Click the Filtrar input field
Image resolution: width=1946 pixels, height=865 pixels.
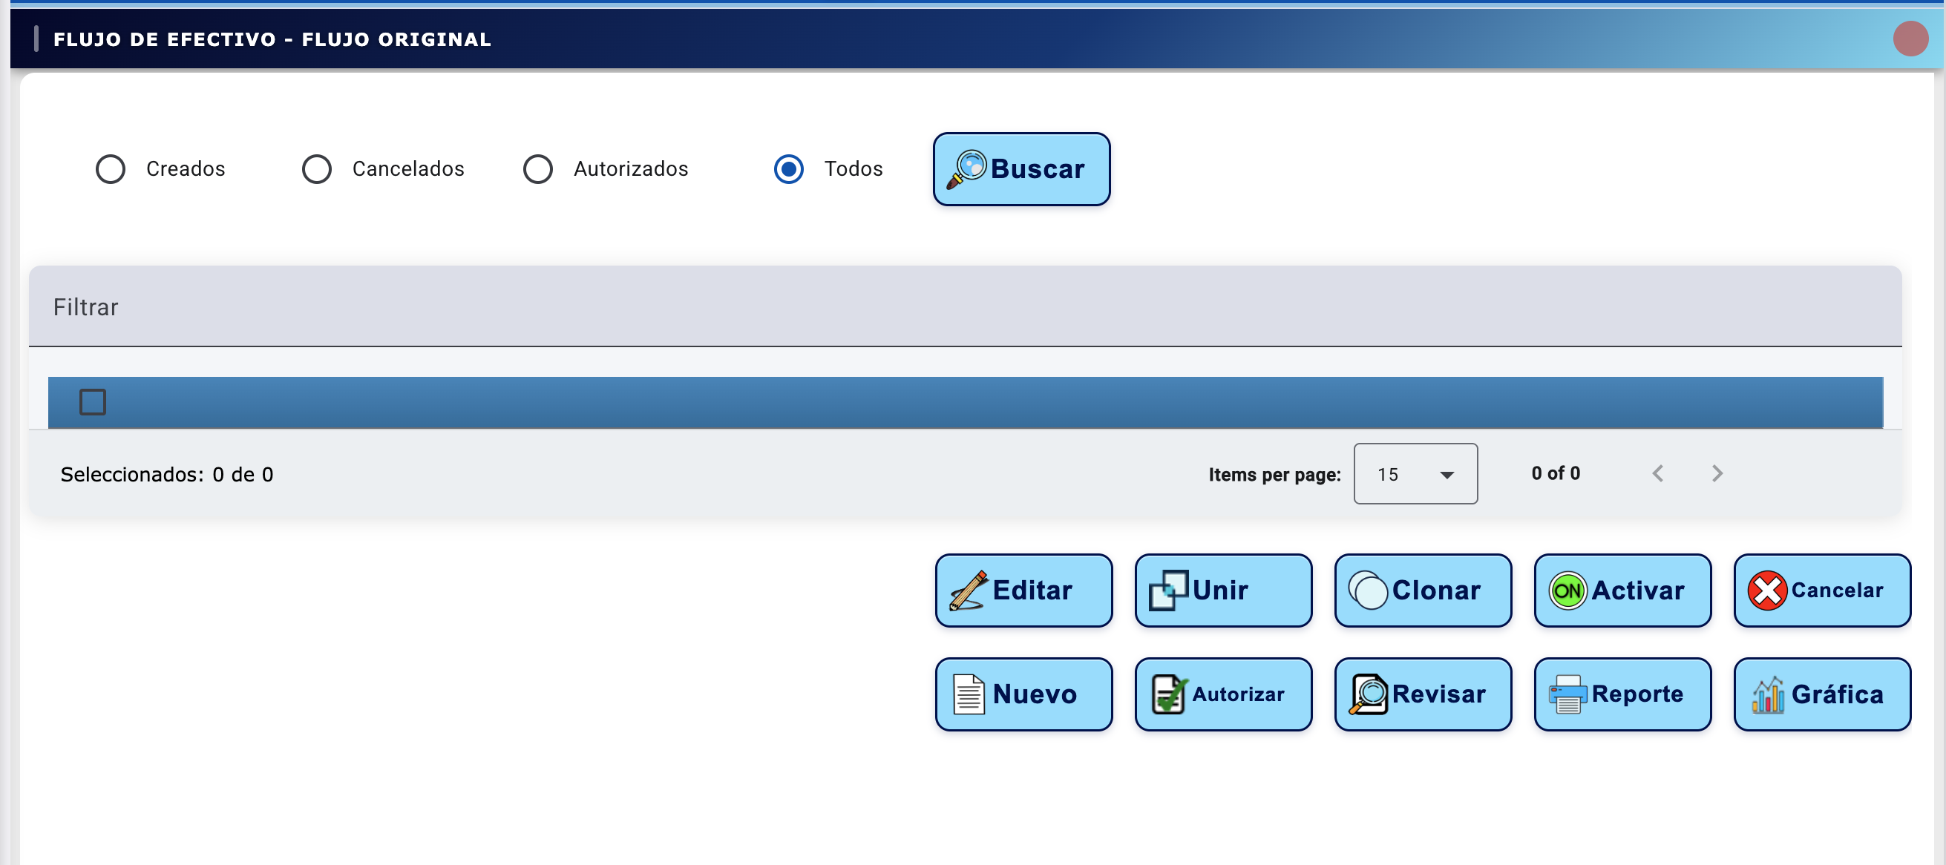(964, 307)
